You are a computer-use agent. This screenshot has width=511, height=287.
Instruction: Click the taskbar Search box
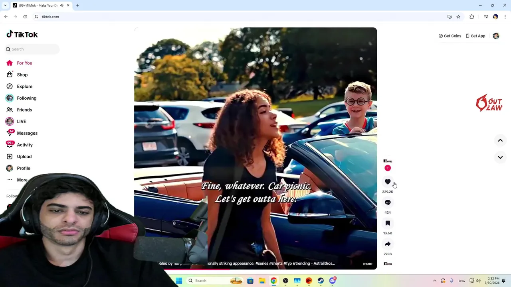pos(215,281)
